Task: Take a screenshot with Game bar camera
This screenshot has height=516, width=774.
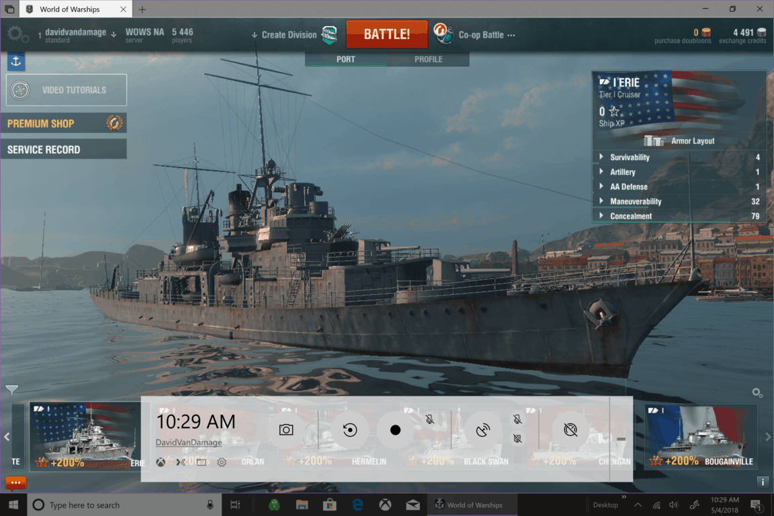Action: [x=286, y=430]
